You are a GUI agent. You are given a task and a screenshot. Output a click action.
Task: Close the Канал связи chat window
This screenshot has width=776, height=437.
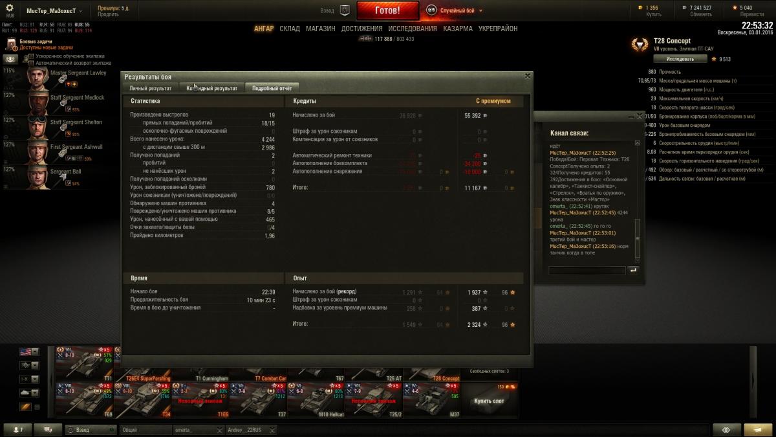(641, 116)
